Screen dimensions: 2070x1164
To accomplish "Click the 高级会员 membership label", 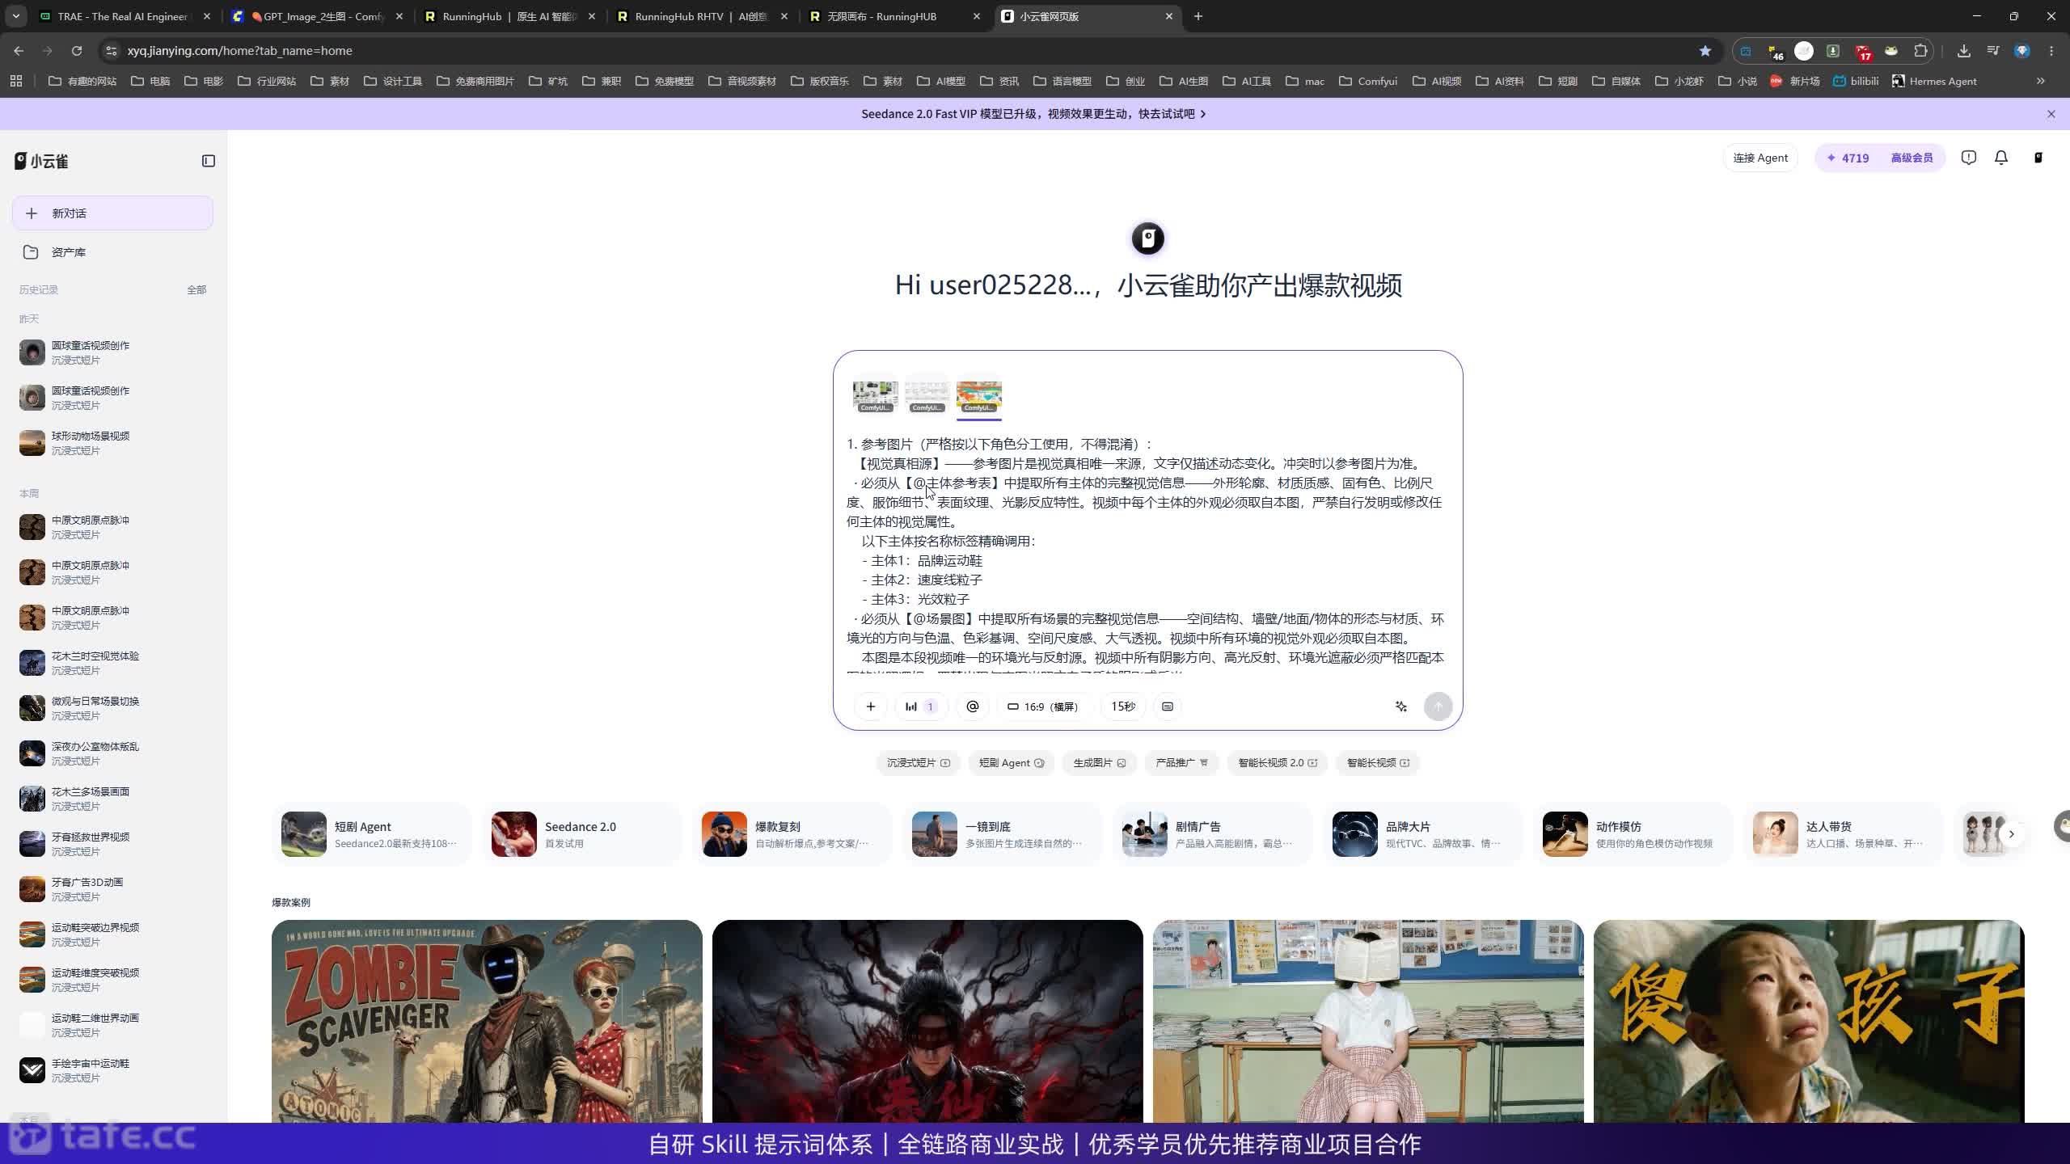I will pyautogui.click(x=1912, y=158).
